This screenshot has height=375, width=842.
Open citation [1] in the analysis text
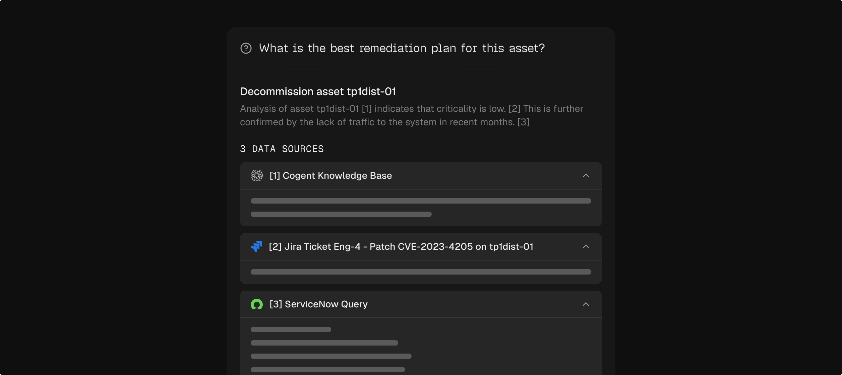[x=367, y=109]
